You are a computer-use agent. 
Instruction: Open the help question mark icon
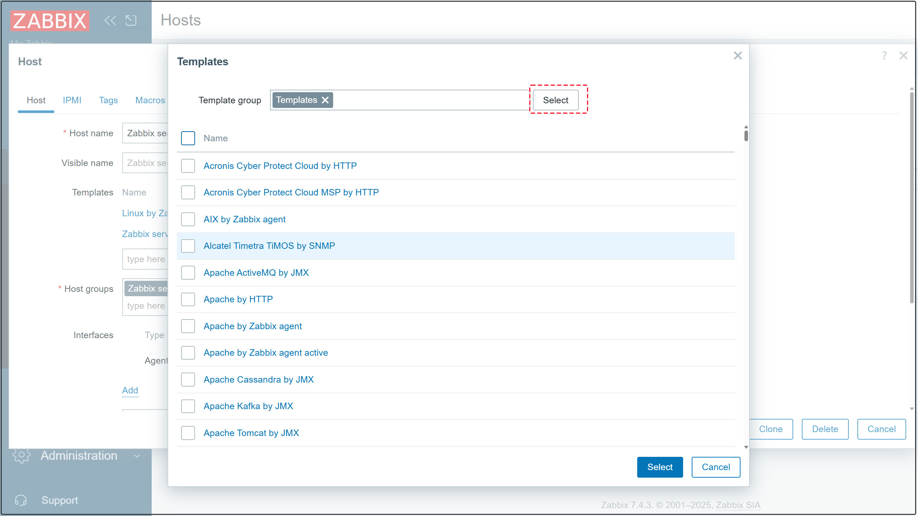(x=884, y=56)
